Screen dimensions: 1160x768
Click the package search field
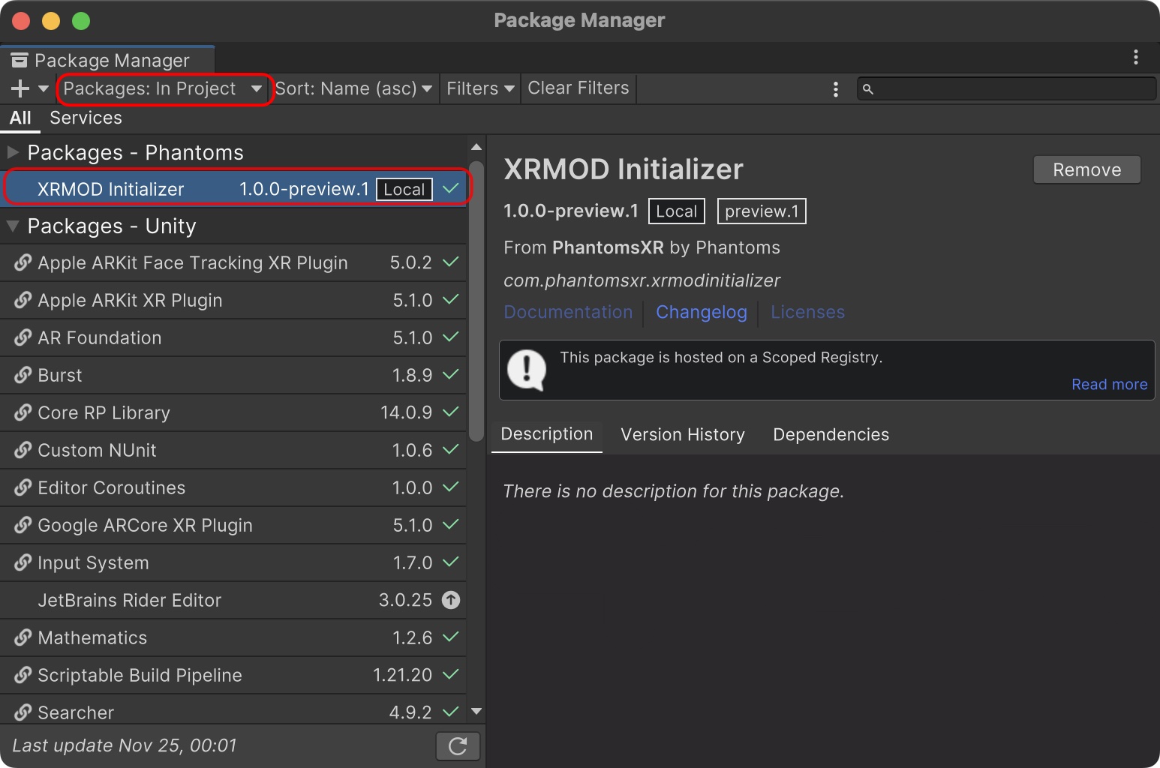click(x=1006, y=88)
